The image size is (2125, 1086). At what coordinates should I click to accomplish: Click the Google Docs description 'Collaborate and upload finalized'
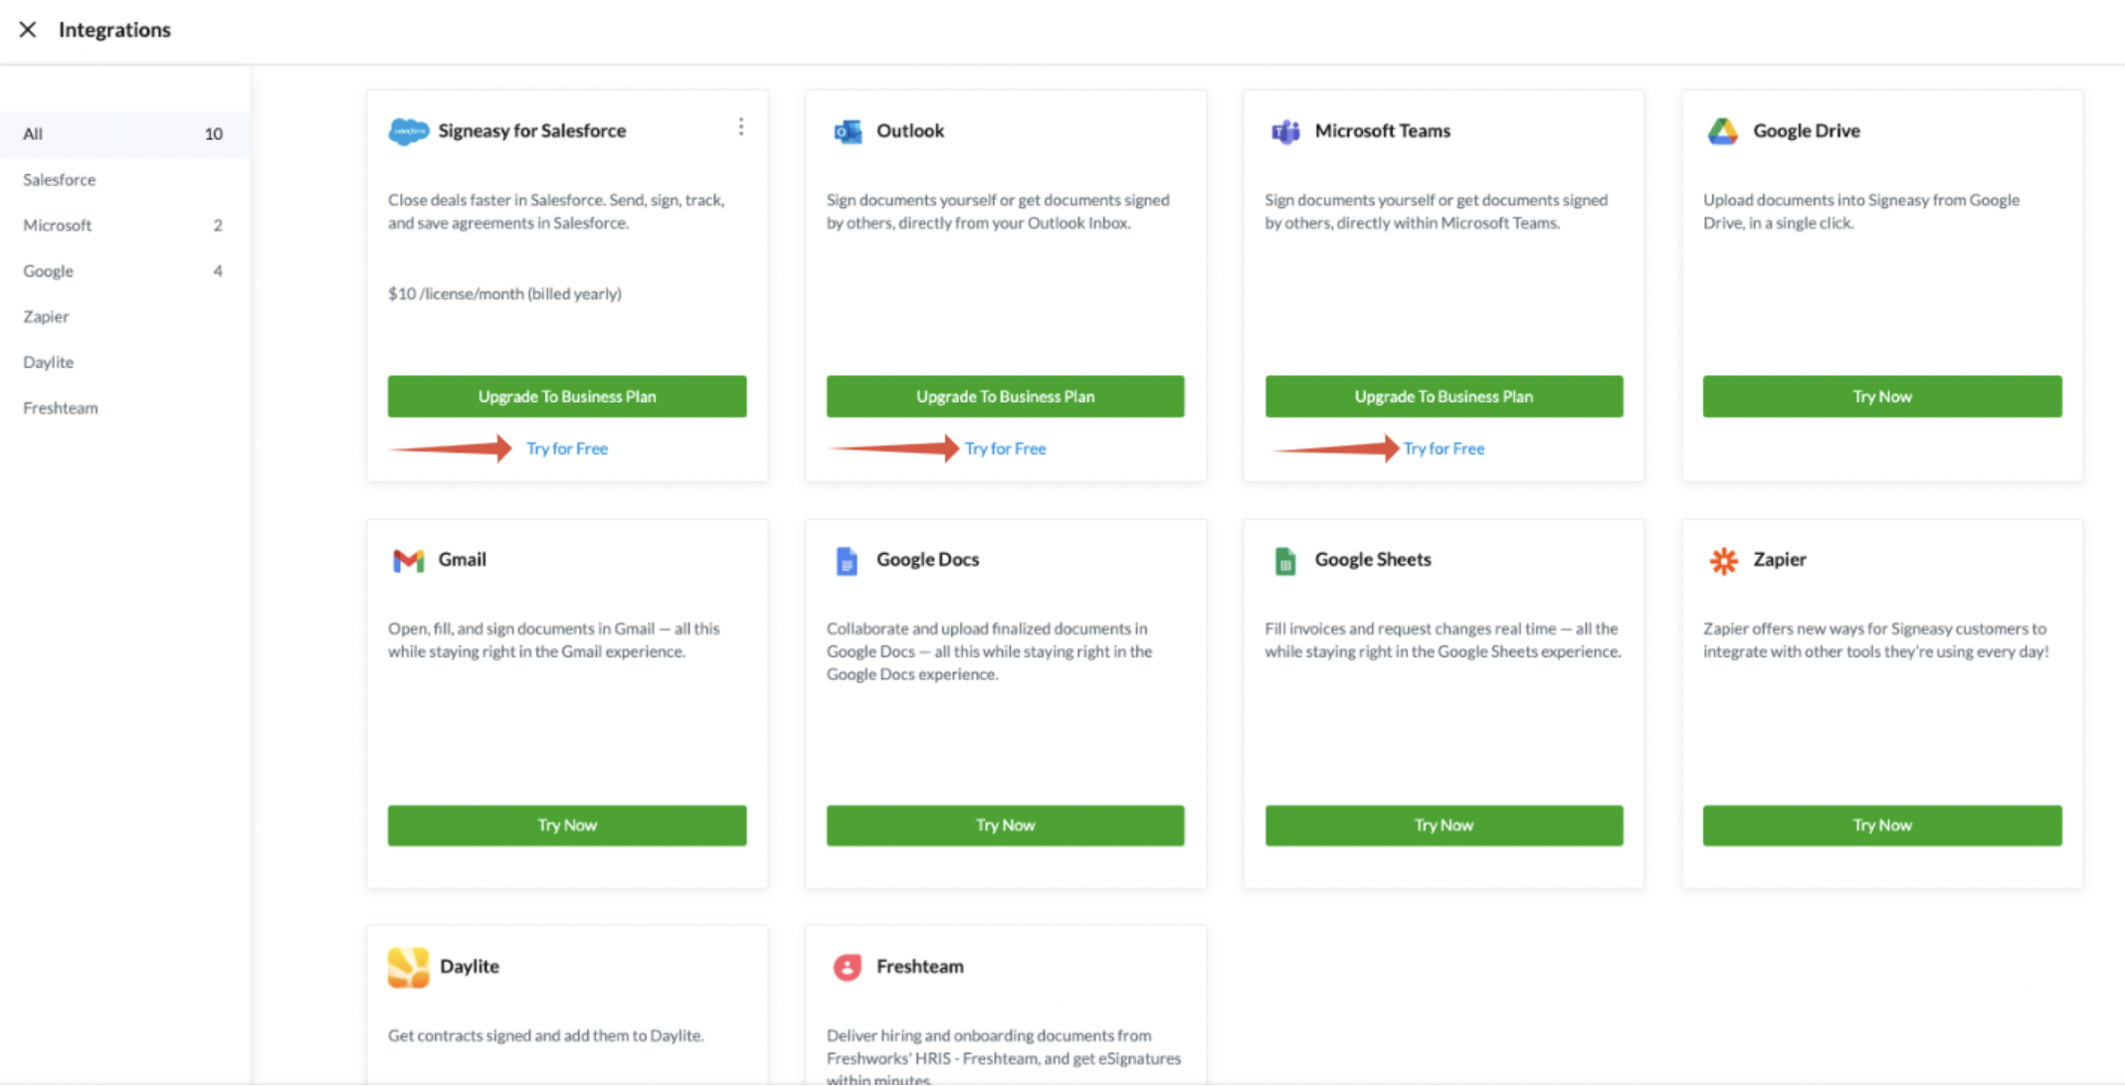click(990, 652)
